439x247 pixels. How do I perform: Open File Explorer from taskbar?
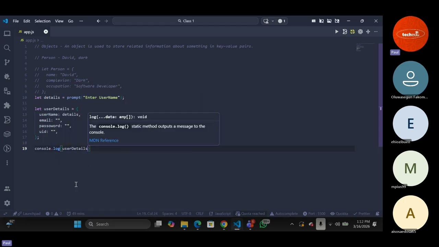184,224
